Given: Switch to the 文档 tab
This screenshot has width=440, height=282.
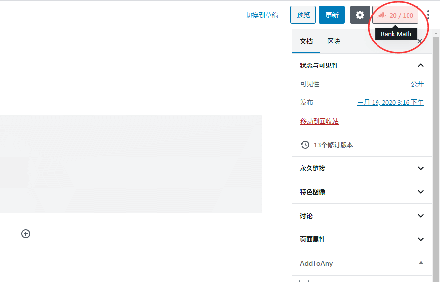Looking at the screenshot, I should point(306,42).
